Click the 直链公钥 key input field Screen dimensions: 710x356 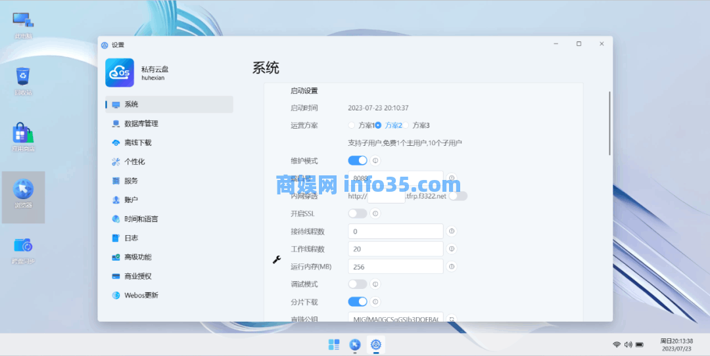396,317
